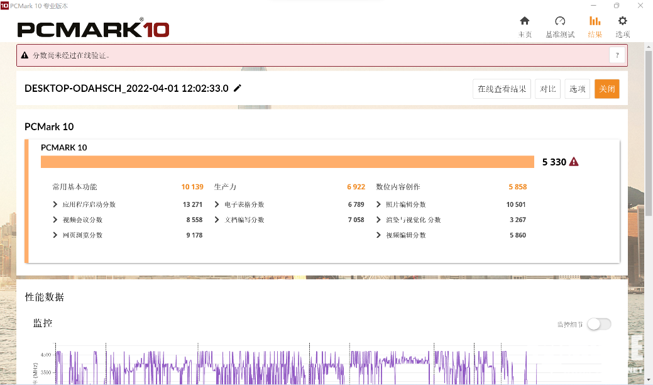Expand the 应用程序启动分数 row
Viewport: 653px width, 385px height.
point(56,204)
